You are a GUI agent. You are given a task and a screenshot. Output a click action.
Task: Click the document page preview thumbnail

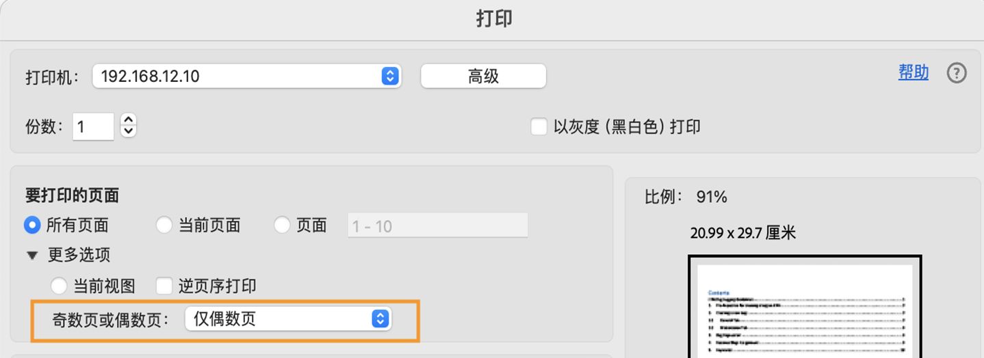point(805,307)
